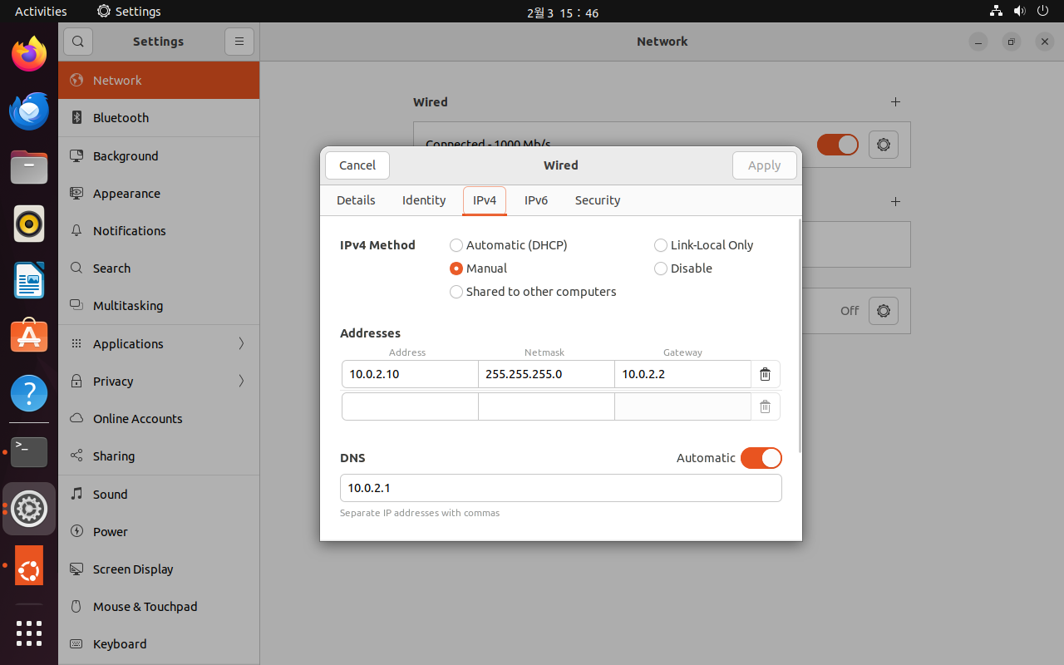The height and width of the screenshot is (665, 1064).
Task: Launch LibreOffice Writer from dock
Action: point(29,280)
